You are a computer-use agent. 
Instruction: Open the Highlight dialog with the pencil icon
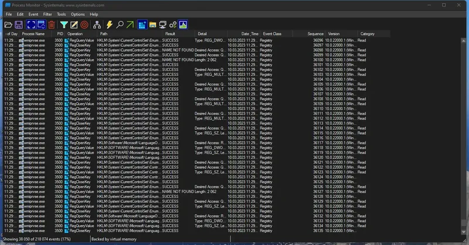pos(74,25)
